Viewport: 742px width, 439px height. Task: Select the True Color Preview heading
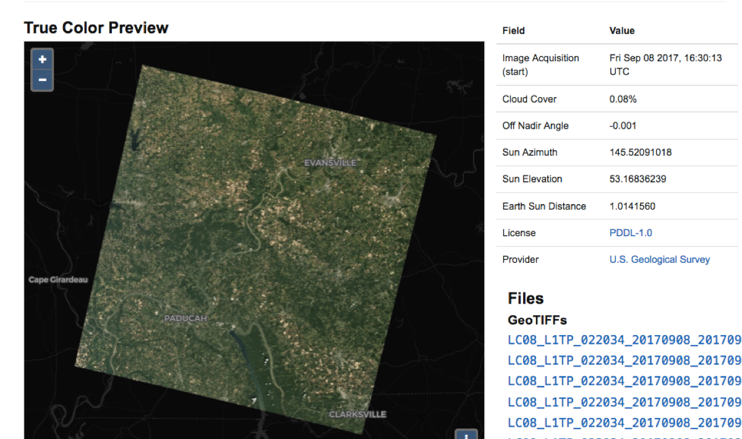click(x=96, y=28)
